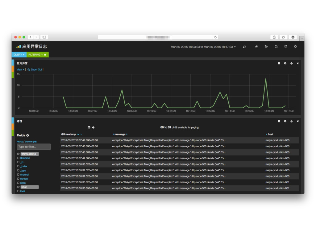Click the Safari address bar
Screen dimensions: 316x237
coord(158,37)
